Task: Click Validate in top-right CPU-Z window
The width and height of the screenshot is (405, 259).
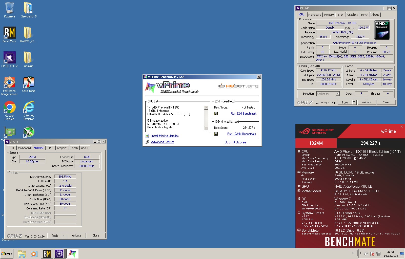Action: pyautogui.click(x=367, y=102)
